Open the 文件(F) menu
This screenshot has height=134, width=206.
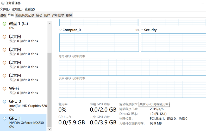point(5,9)
